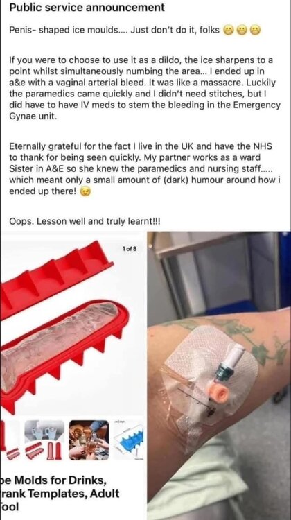The height and width of the screenshot is (520, 291).
Task: Click the 'Just don't do it, folks' line
Action: tap(175, 31)
